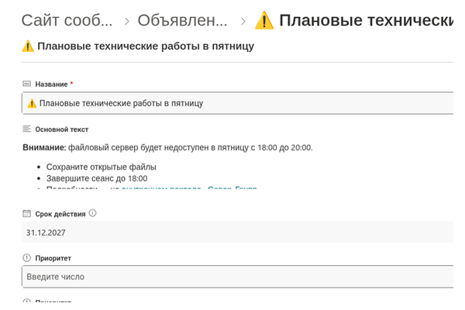Screen dimensions: 465x310
Task: Click the first breadcrumb chevron separator
Action: 126,22
